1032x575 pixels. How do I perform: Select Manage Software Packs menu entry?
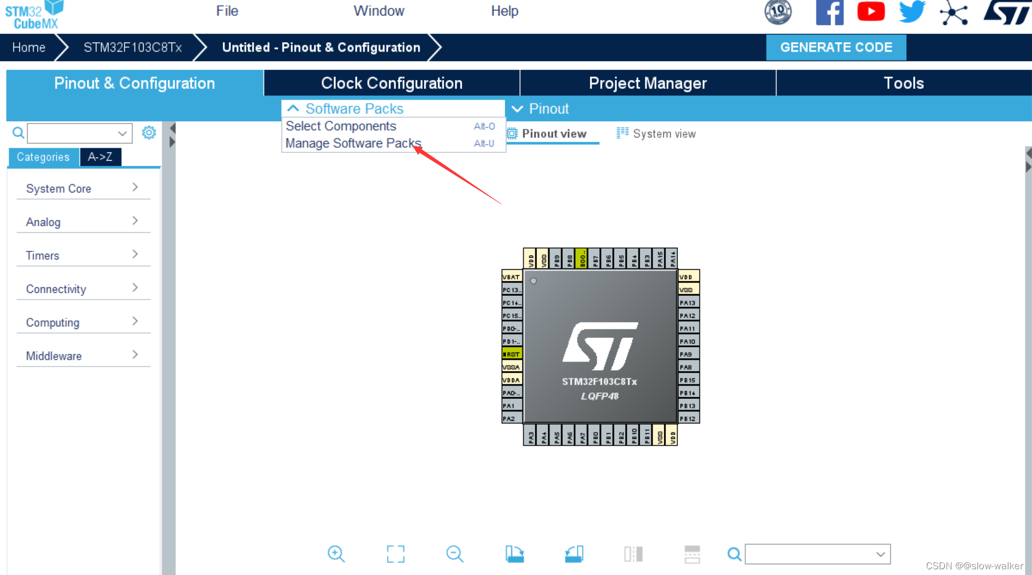coord(353,143)
